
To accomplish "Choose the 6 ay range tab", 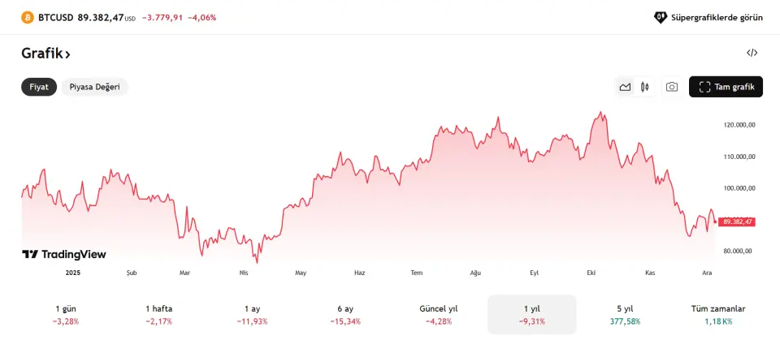I will pyautogui.click(x=345, y=314).
